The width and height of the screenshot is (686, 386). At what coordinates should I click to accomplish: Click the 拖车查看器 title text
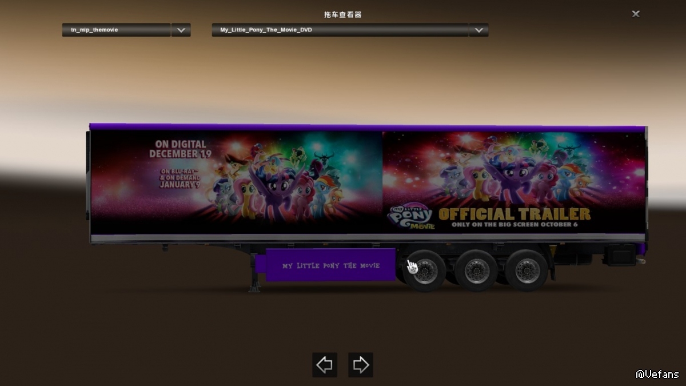[343, 14]
